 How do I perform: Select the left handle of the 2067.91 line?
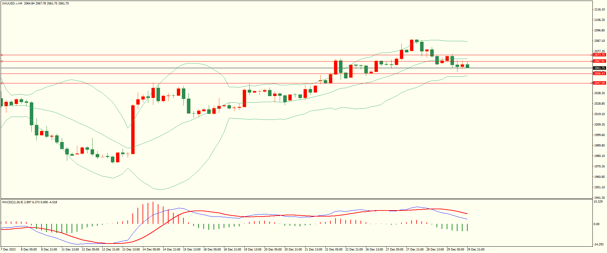[x=2, y=61]
